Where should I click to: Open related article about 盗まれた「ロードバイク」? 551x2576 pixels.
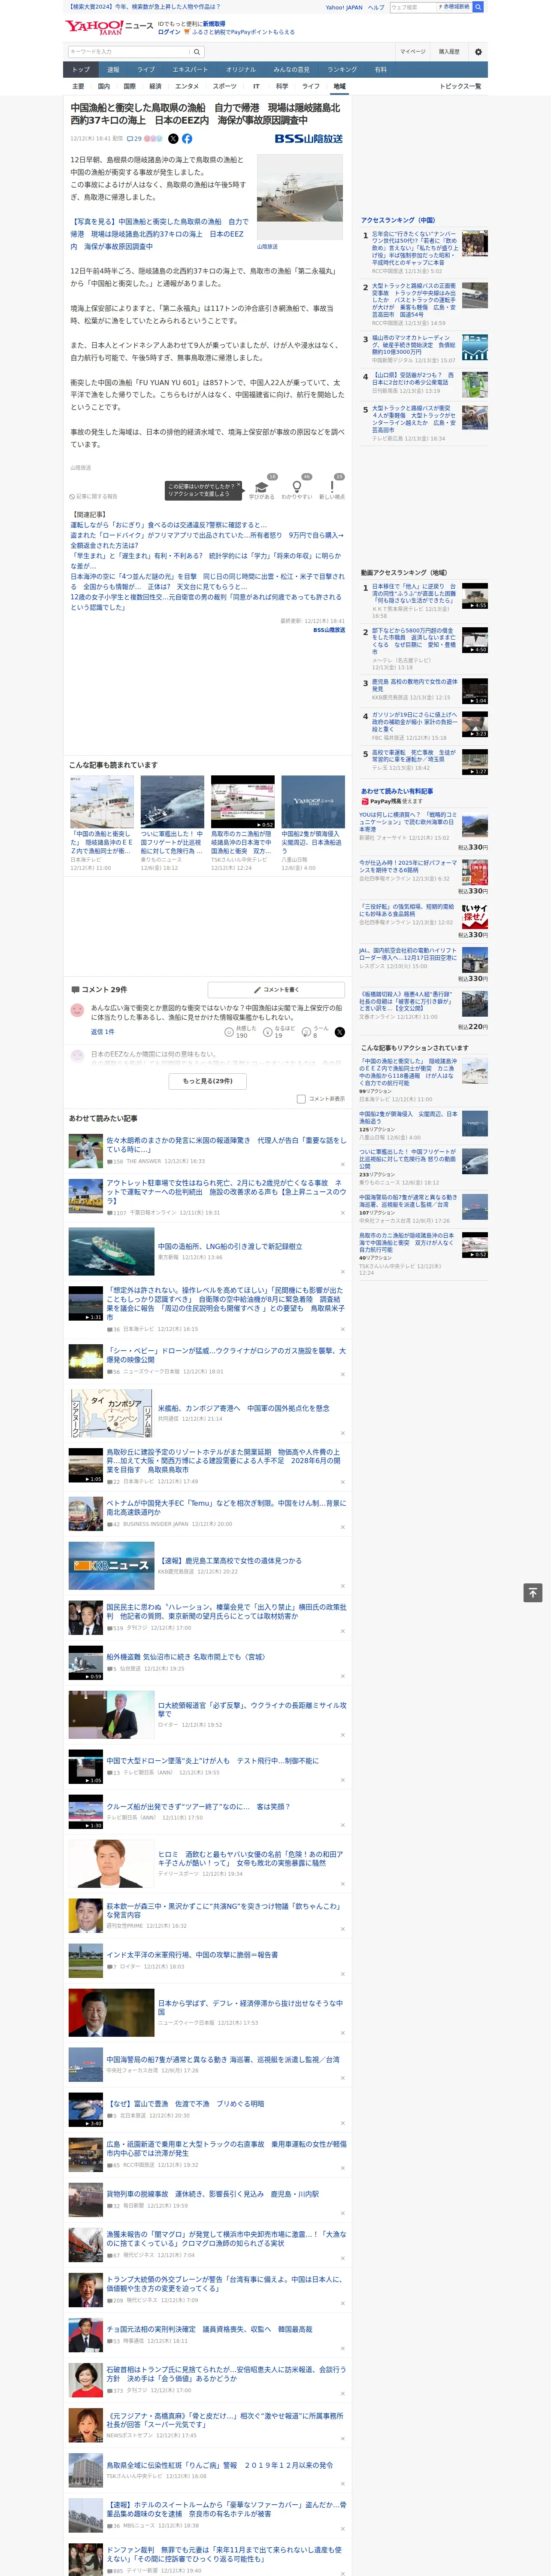(206, 540)
